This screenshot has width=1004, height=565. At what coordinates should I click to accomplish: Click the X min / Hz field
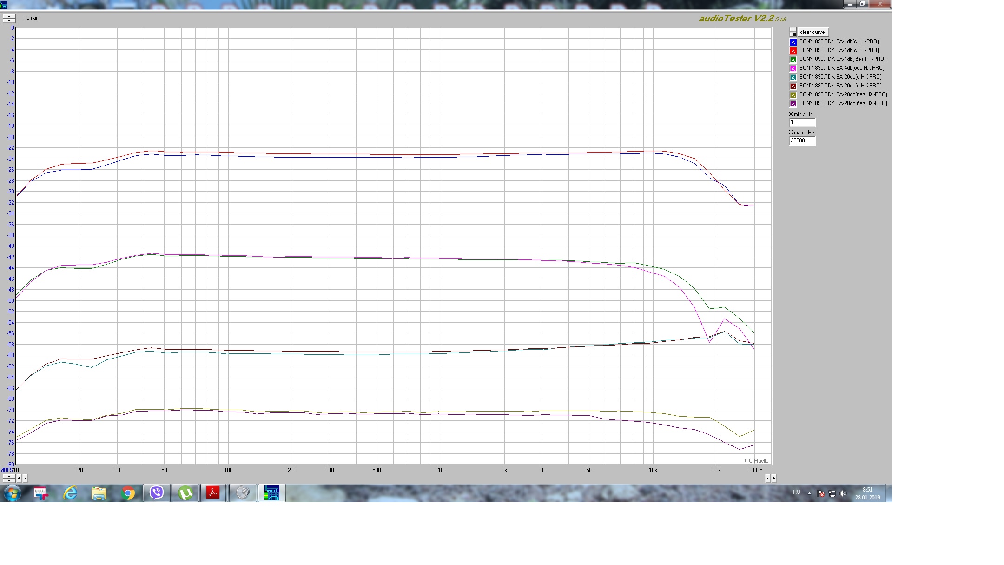(802, 122)
